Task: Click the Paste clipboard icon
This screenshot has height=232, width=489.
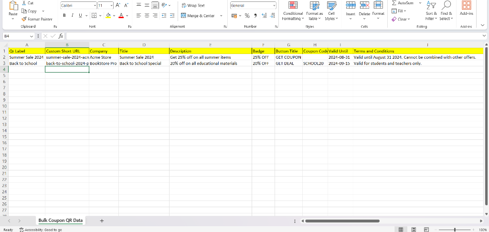Action: [x=13, y=6]
